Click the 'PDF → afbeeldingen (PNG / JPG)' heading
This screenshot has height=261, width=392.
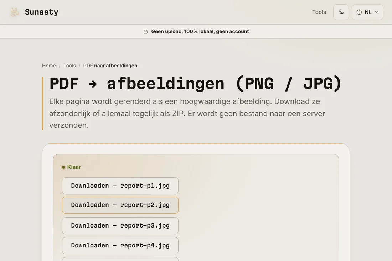pos(196,83)
